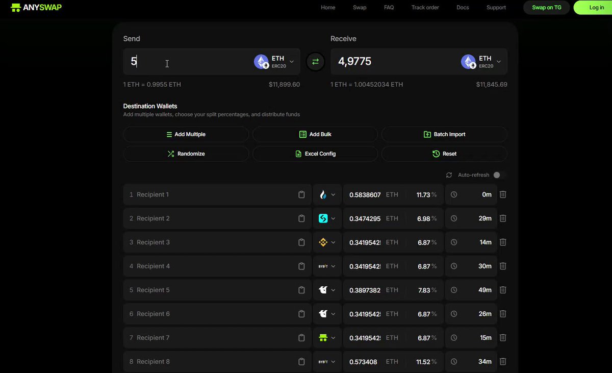Image resolution: width=612 pixels, height=373 pixels.
Task: Go to Track order in the top menu
Action: tap(425, 8)
